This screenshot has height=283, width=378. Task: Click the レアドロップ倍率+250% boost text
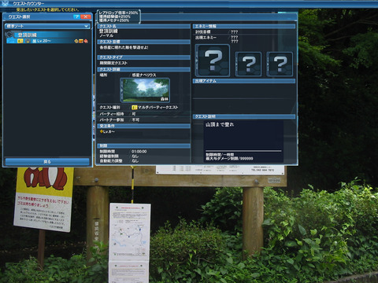click(118, 13)
